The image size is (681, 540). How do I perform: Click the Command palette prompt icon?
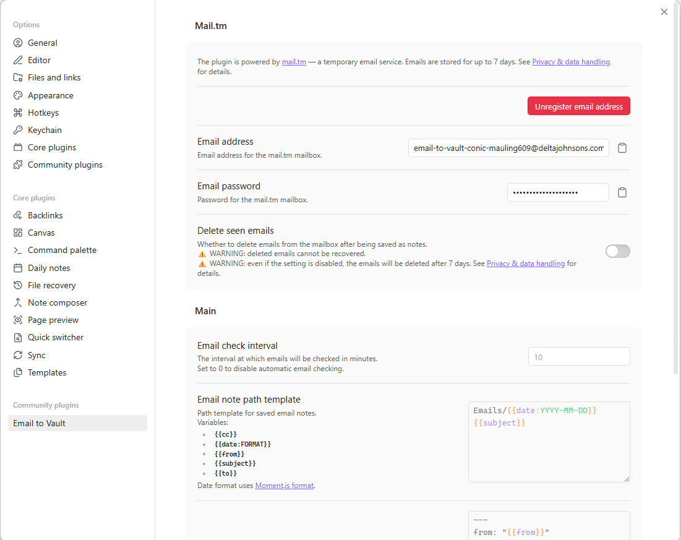[x=18, y=251]
